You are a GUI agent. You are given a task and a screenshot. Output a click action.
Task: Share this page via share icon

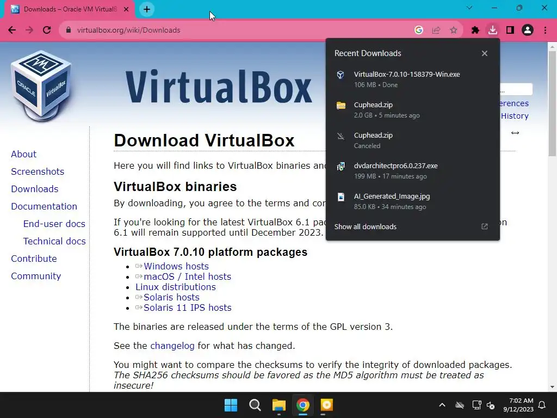436,30
